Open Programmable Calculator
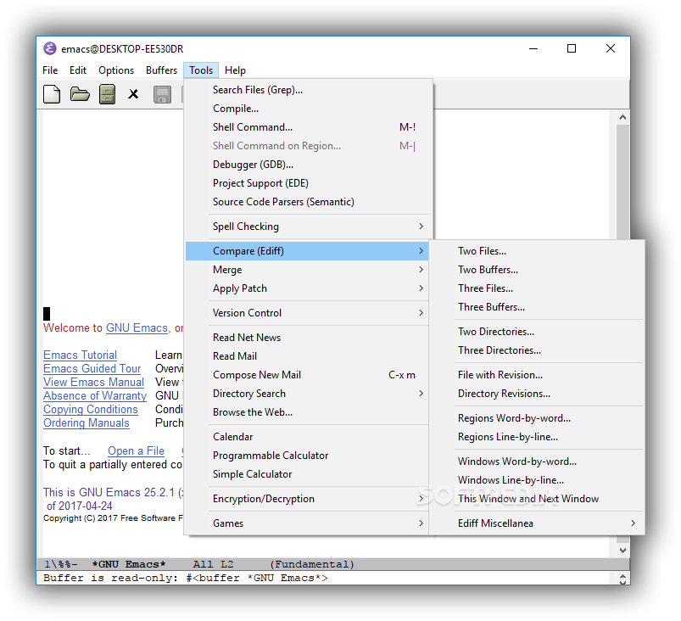681x621 pixels. [x=307, y=456]
